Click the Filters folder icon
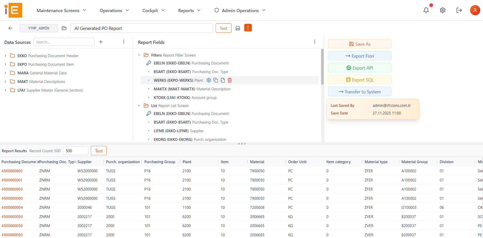Viewport: 483px width, 238px height. coord(146,55)
